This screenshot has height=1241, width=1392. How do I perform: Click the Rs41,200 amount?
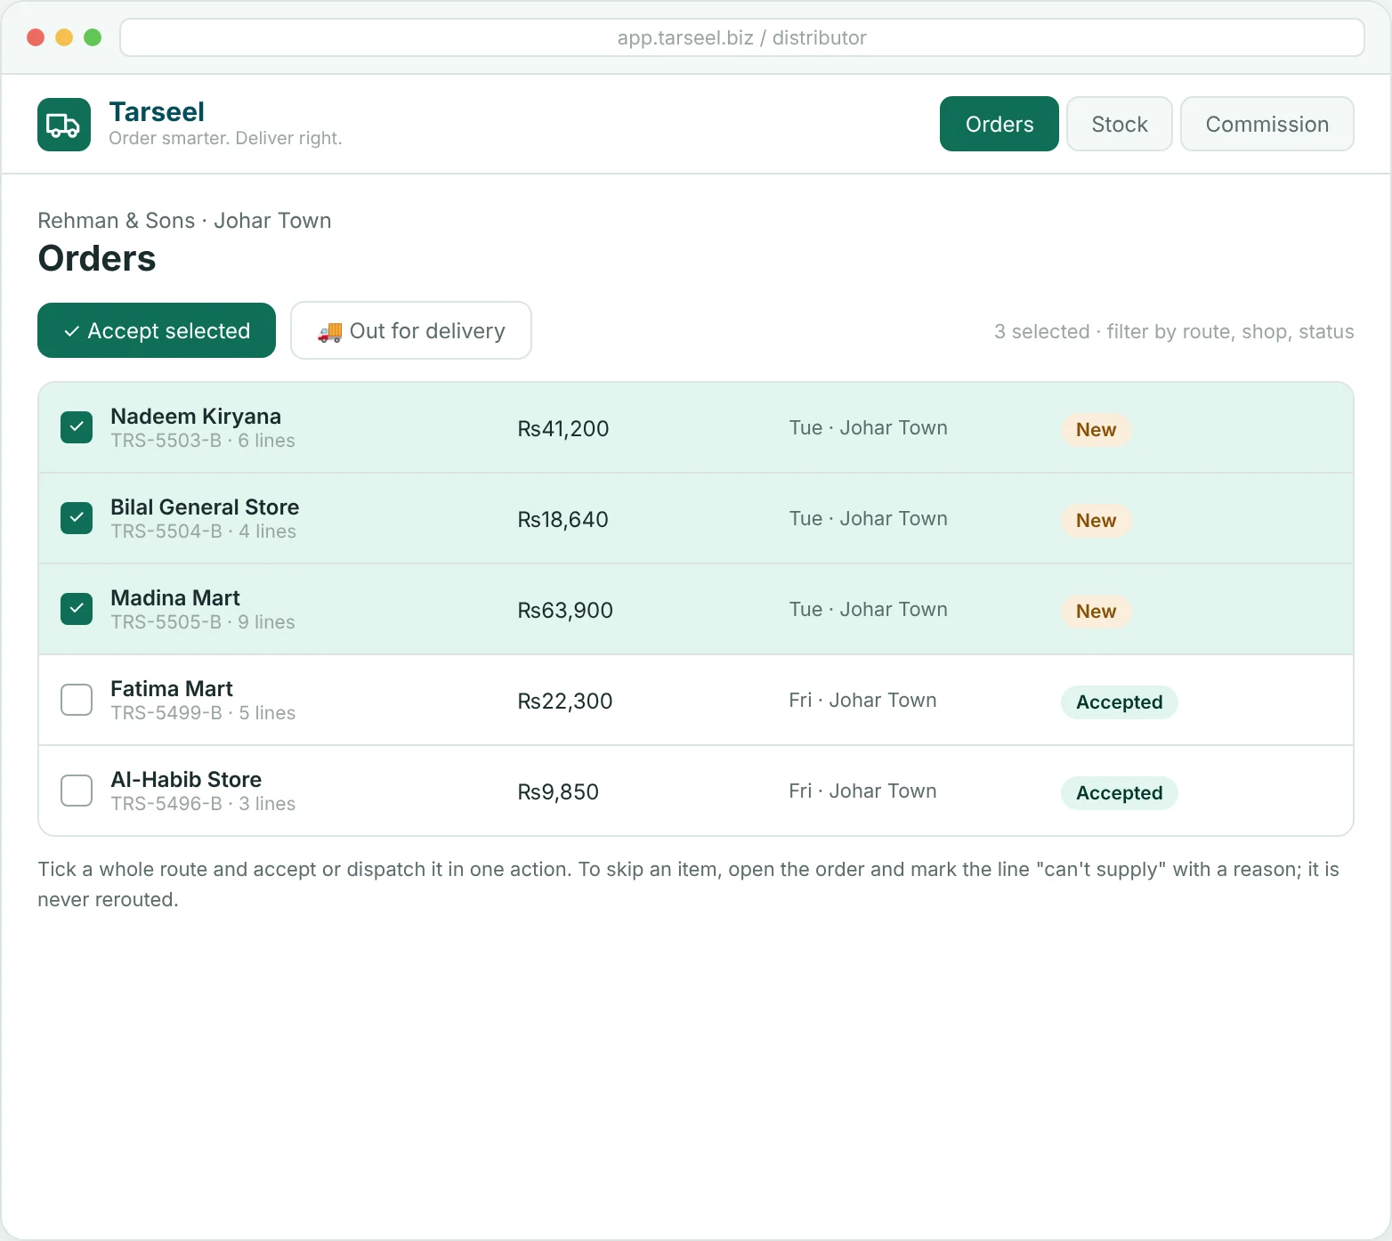click(x=563, y=429)
